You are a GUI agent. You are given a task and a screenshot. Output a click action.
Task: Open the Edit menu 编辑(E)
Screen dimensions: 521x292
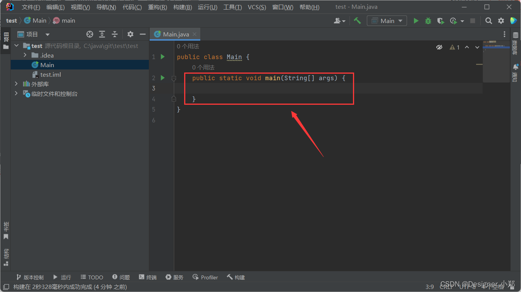(x=55, y=7)
